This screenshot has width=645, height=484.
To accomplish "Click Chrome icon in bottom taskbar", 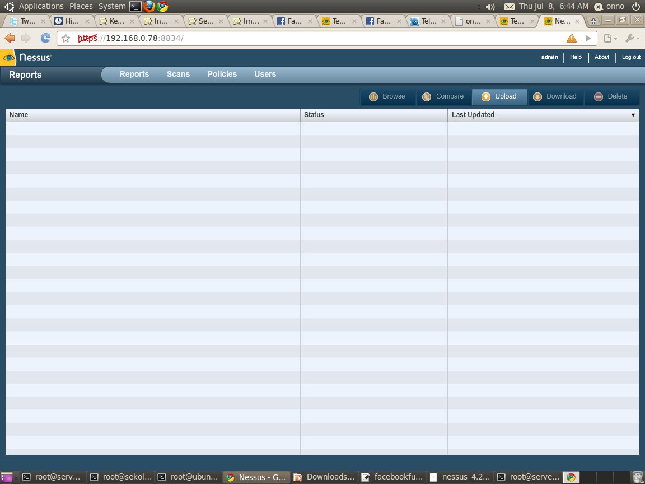I will click(x=571, y=477).
